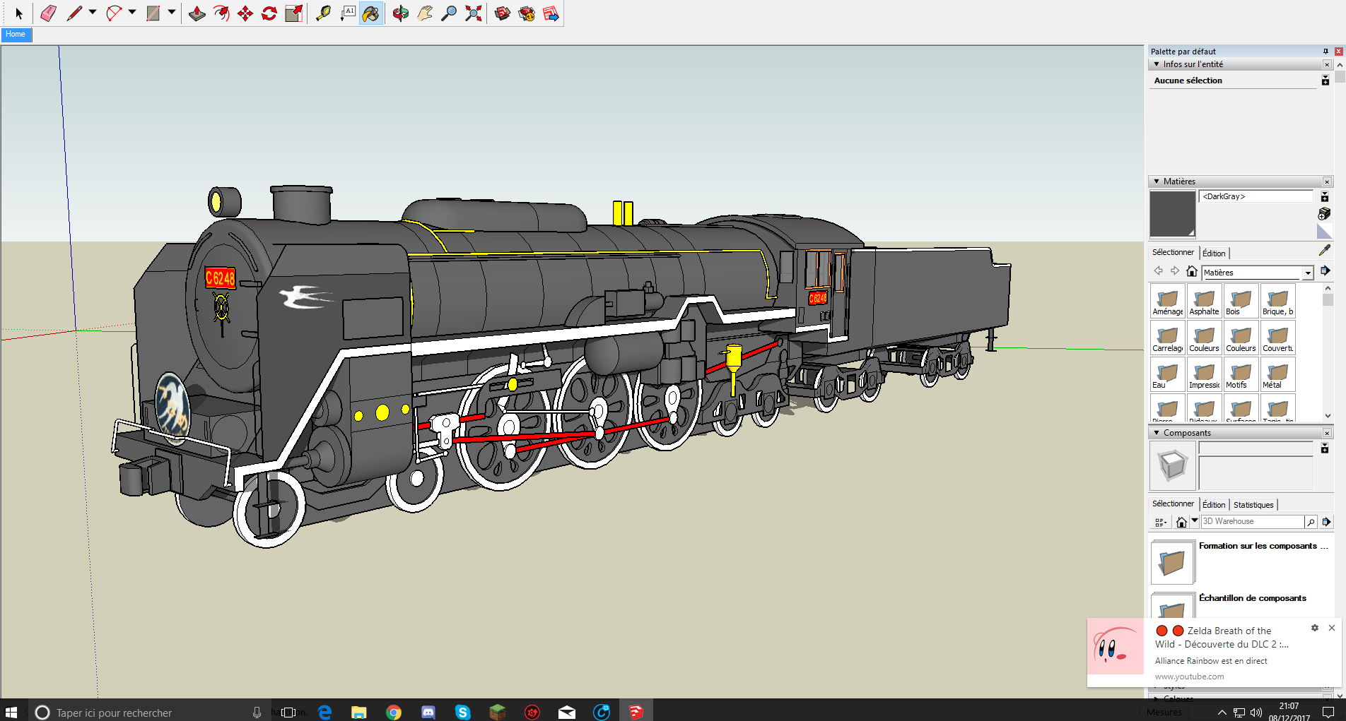This screenshot has width=1346, height=721.
Task: Toggle the secondary selection pane in Matières
Action: [1325, 197]
